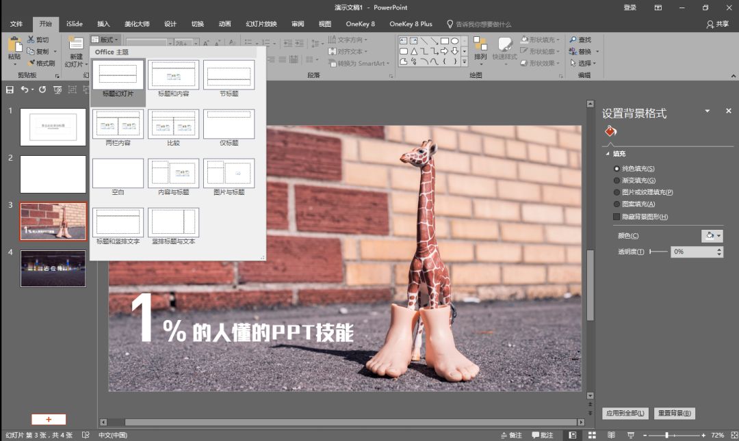Switch to Normal view in status bar
The width and height of the screenshot is (739, 441).
572,435
